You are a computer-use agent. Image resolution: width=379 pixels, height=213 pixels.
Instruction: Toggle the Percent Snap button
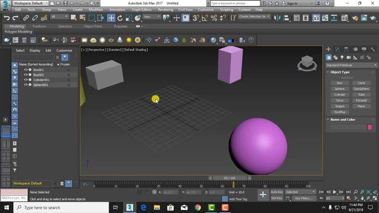214,18
